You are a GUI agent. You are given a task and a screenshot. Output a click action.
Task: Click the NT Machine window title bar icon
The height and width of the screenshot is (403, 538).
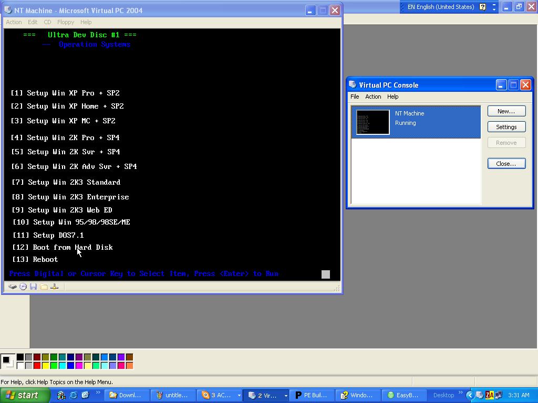click(8, 10)
